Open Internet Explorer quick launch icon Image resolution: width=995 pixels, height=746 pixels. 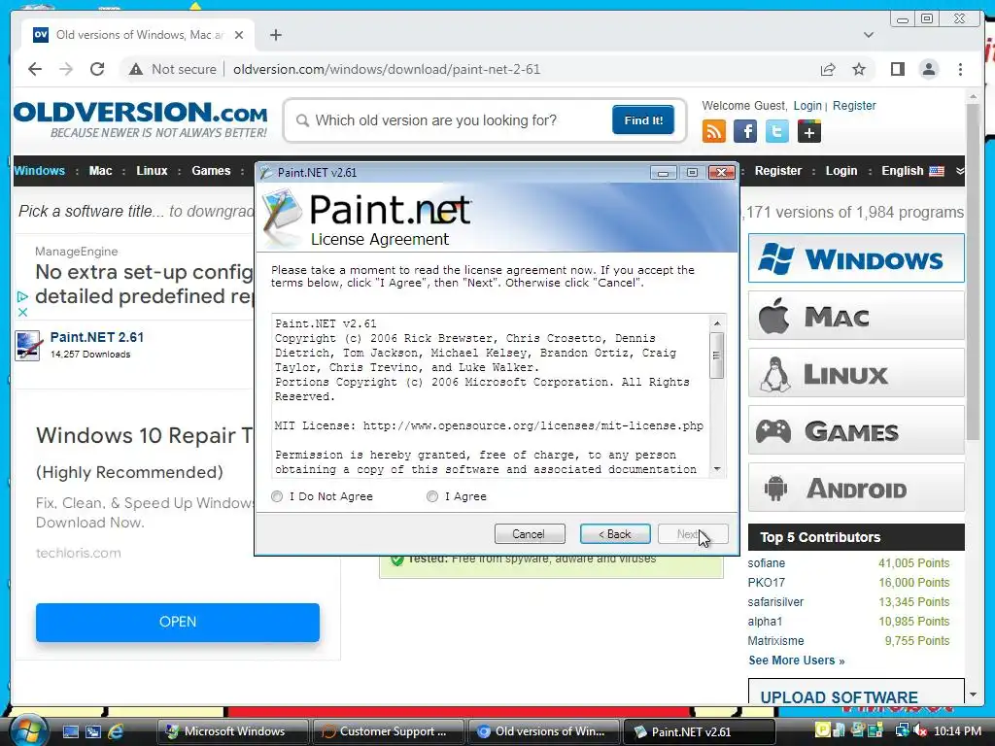tap(116, 731)
